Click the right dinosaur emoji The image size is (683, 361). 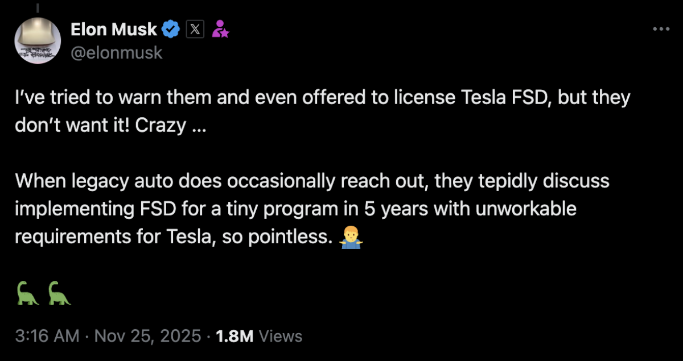point(59,293)
